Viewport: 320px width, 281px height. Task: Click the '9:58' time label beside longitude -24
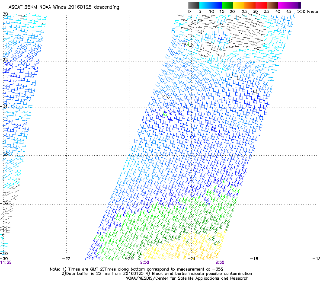tap(144, 262)
